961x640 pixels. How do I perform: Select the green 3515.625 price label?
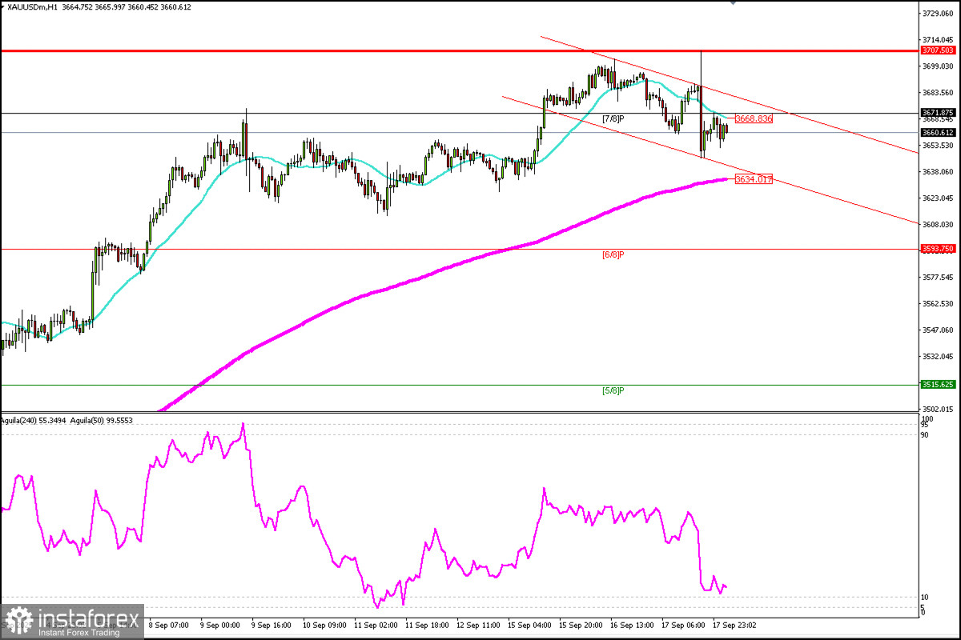click(x=938, y=385)
